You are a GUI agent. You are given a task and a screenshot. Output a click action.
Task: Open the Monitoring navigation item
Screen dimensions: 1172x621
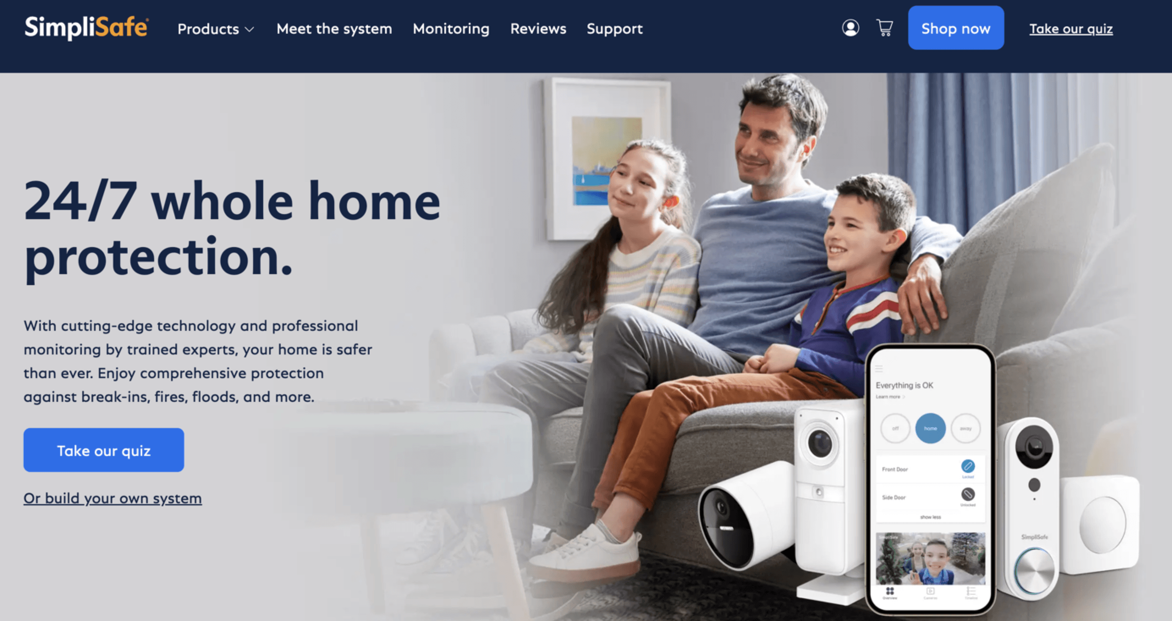[x=451, y=29]
